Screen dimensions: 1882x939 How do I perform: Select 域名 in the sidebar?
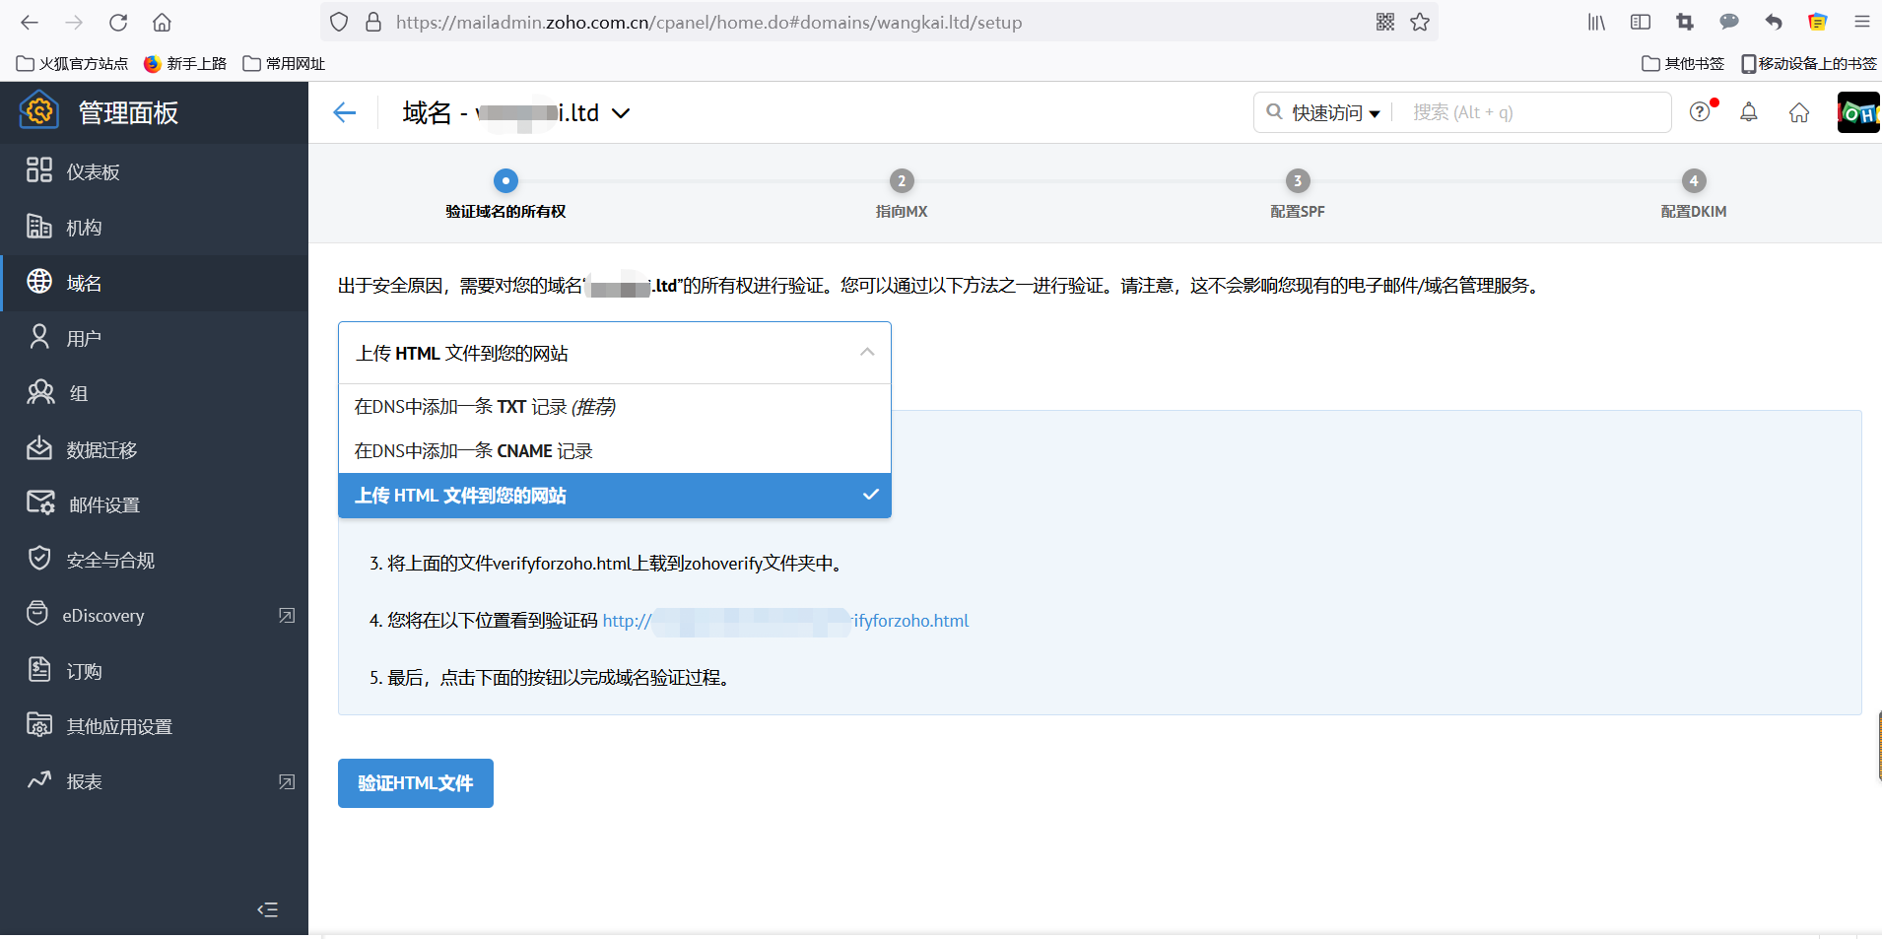tap(154, 283)
